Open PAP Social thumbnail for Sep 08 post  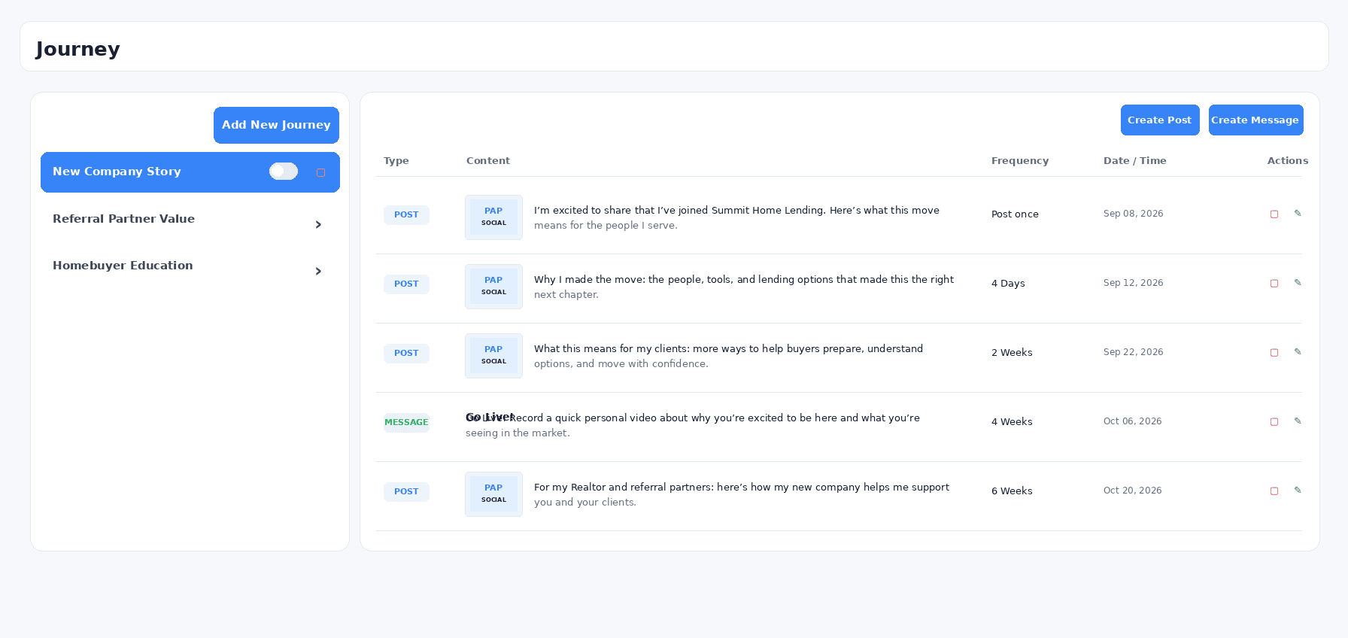(493, 217)
